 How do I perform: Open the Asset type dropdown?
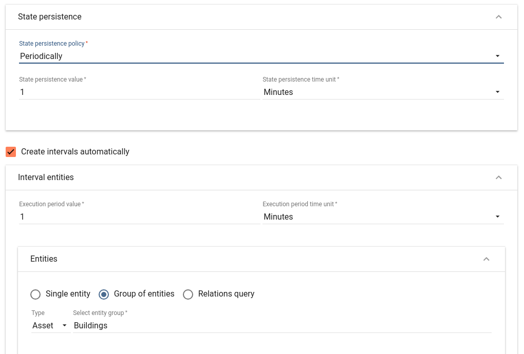click(x=50, y=326)
